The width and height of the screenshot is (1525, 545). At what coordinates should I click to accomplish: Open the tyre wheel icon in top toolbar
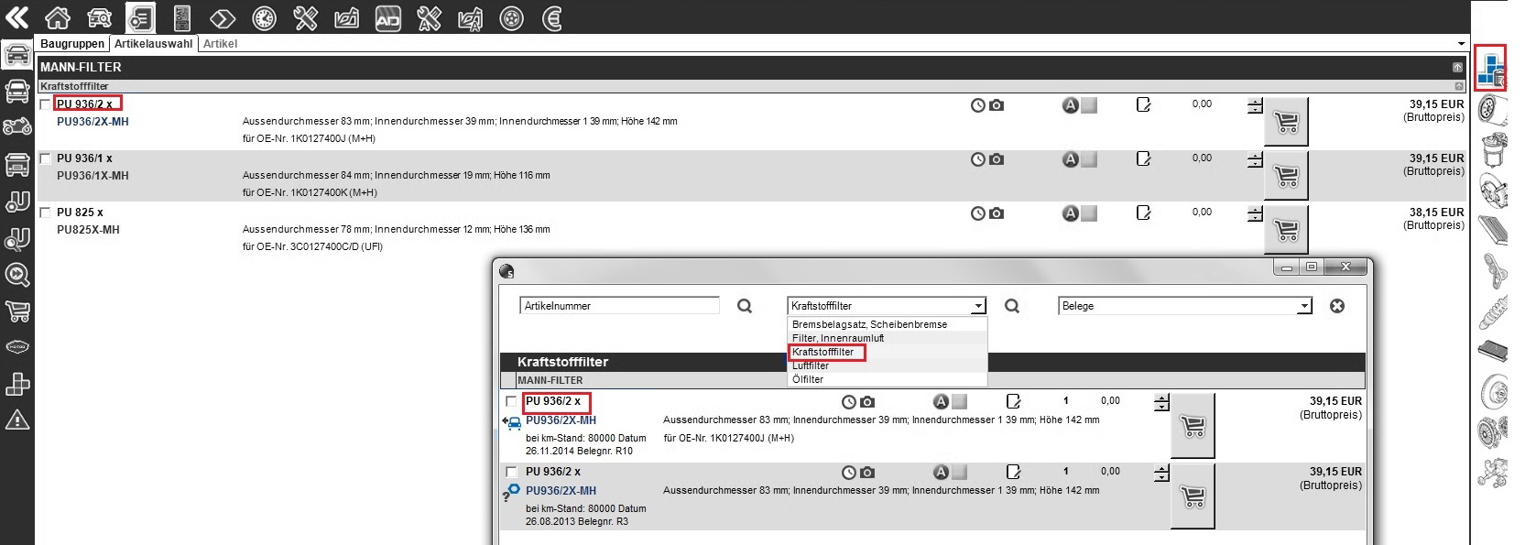pos(511,17)
